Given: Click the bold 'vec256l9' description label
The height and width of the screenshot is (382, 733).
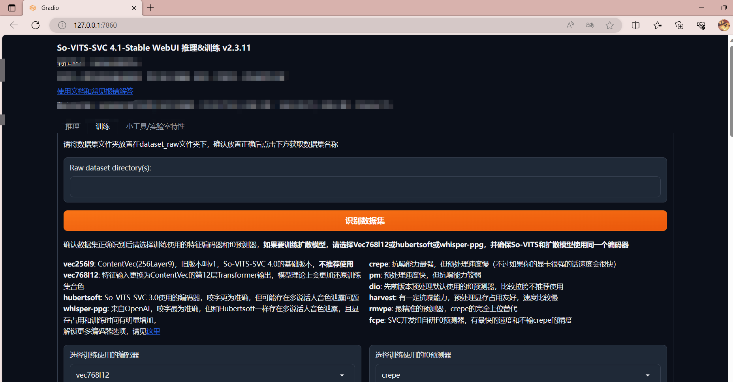Looking at the screenshot, I should pos(79,264).
